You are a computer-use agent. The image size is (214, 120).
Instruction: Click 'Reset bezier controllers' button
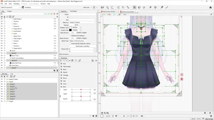(83, 46)
